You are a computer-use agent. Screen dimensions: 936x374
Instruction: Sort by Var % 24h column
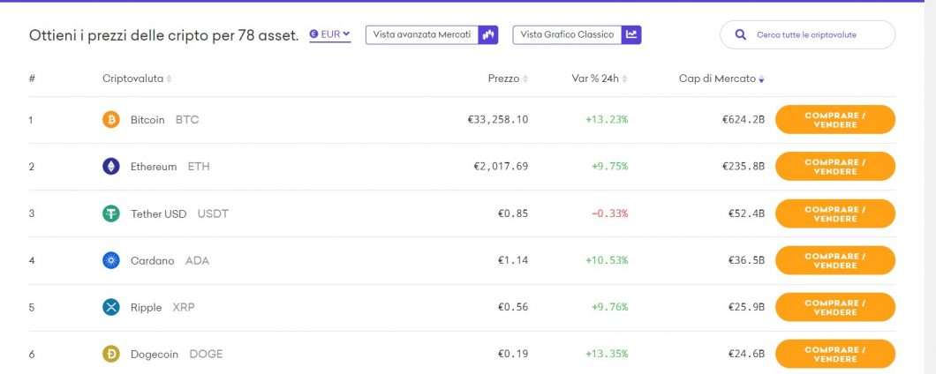tap(600, 79)
